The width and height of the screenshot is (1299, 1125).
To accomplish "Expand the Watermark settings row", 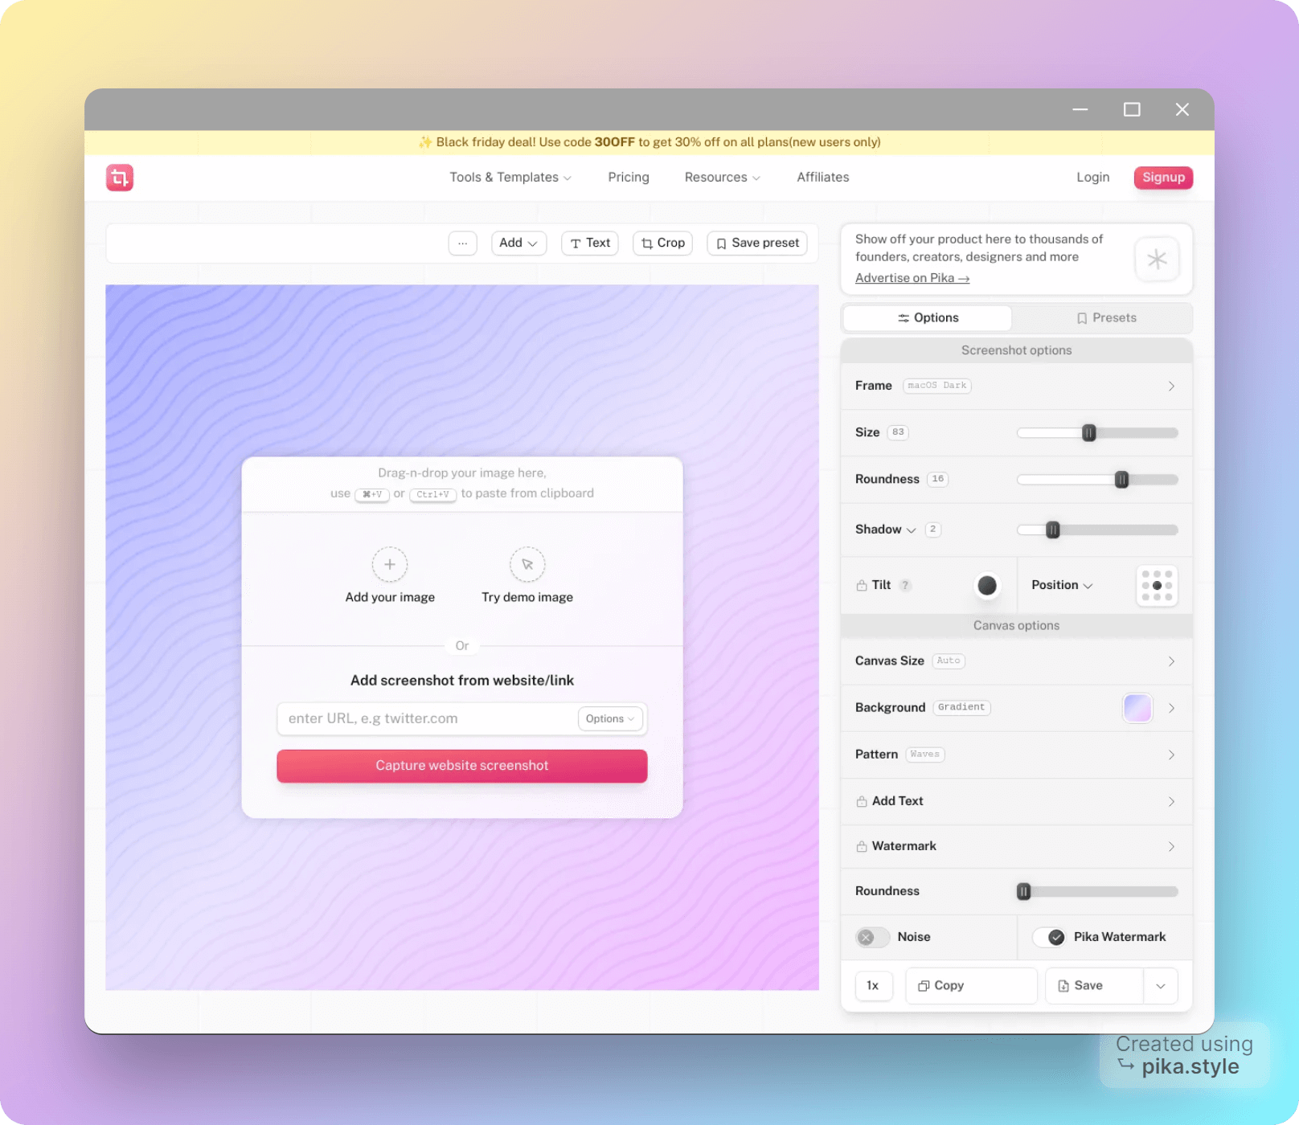I will (1016, 846).
